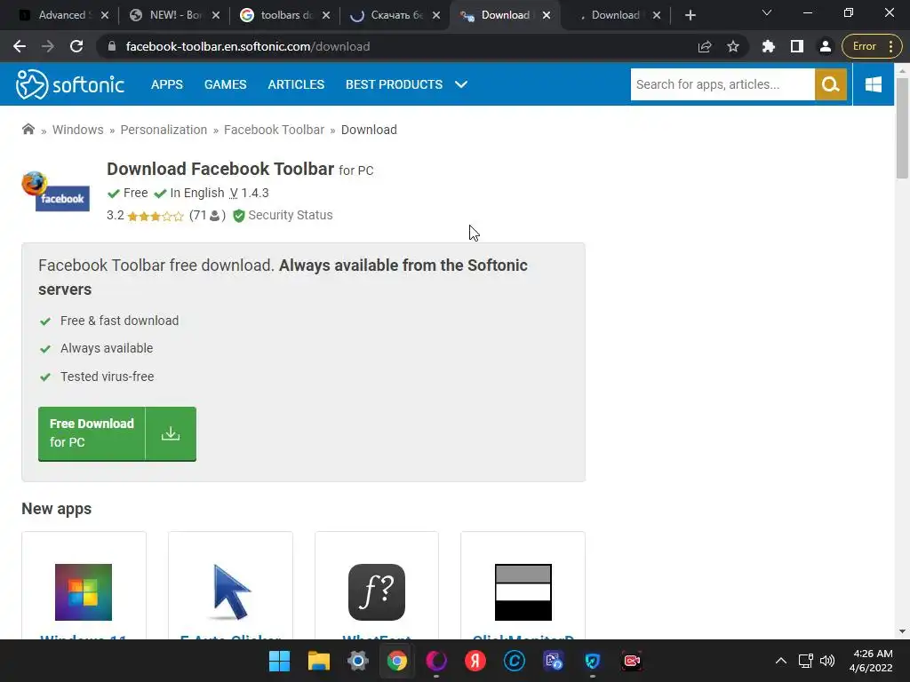The height and width of the screenshot is (682, 910).
Task: Open the blue C app in taskbar
Action: (515, 661)
